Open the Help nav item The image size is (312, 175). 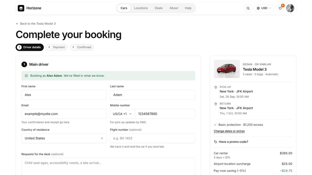coord(188,8)
